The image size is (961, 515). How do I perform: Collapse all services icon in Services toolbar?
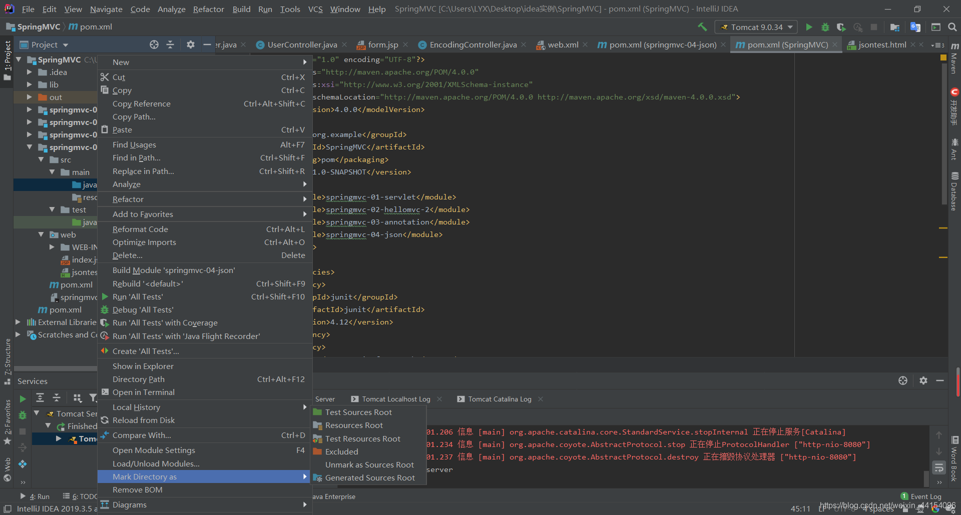click(57, 397)
